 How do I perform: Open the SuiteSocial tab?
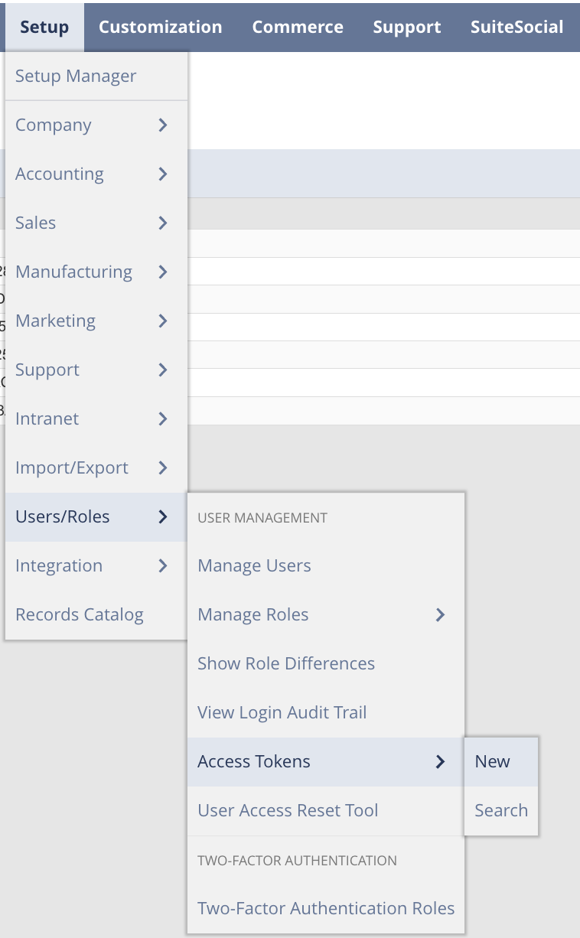pos(516,27)
